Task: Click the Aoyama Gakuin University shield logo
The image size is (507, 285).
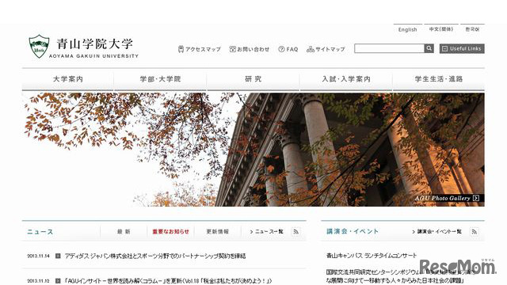Action: pos(39,47)
